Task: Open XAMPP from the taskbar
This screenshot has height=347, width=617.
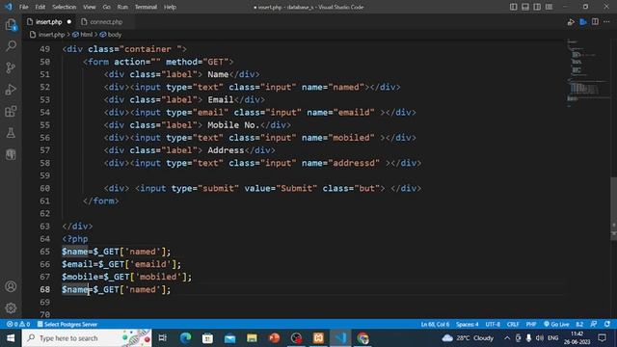Action: click(x=318, y=338)
